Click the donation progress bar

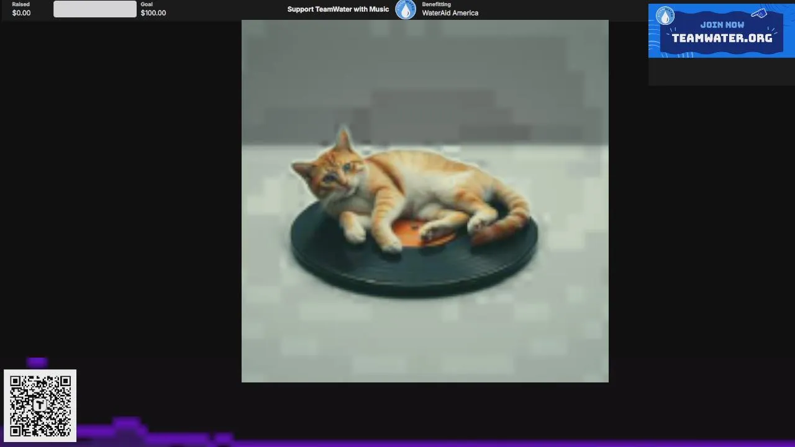click(x=95, y=9)
